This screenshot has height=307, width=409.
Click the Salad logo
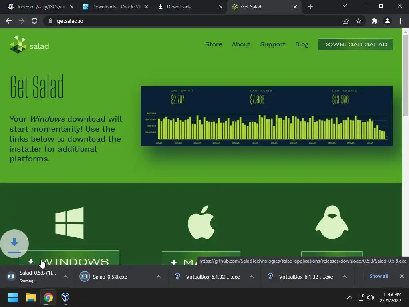[x=29, y=44]
